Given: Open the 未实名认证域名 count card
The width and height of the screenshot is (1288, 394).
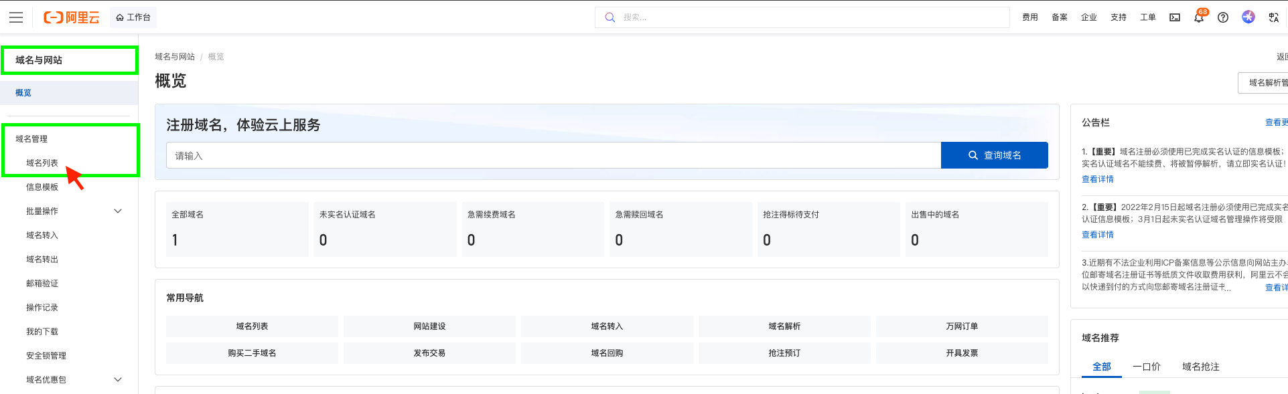Looking at the screenshot, I should tap(385, 229).
